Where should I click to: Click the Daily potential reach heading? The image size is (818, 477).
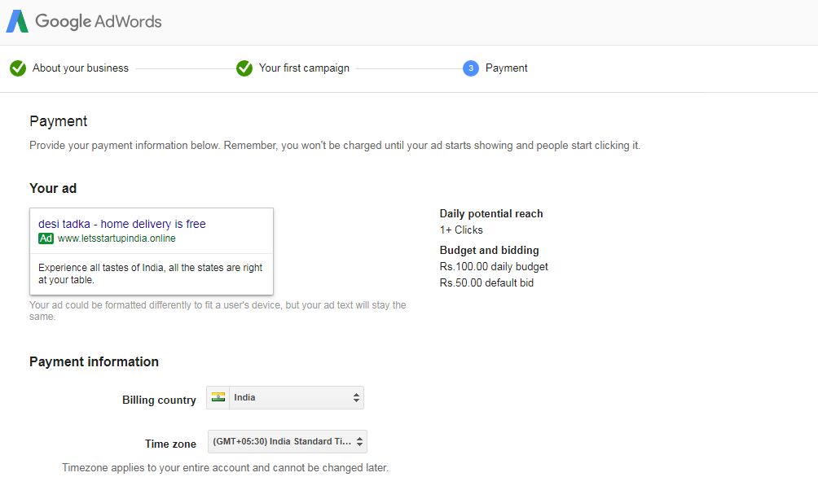click(491, 214)
